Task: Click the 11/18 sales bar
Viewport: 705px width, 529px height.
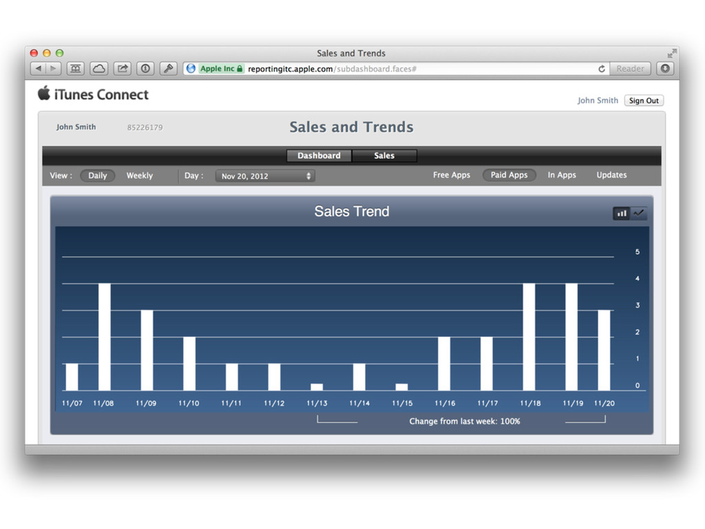Action: 529,337
